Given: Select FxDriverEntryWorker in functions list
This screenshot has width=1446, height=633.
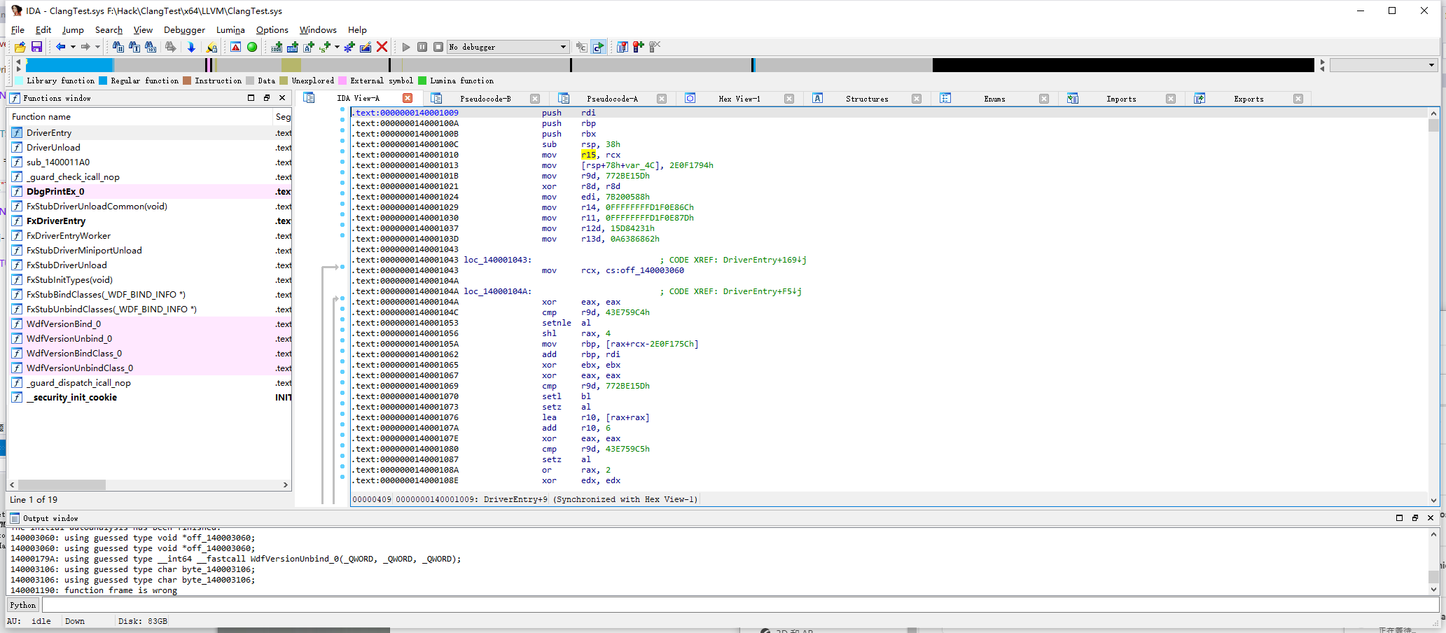Looking at the screenshot, I should click(x=69, y=236).
